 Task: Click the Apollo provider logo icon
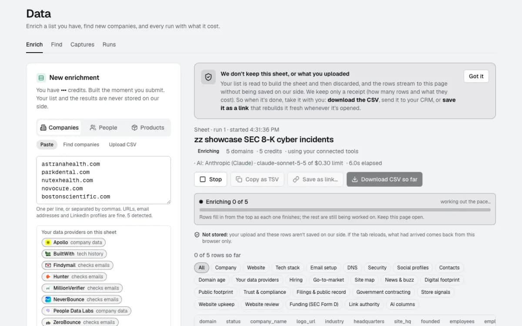coord(48,243)
